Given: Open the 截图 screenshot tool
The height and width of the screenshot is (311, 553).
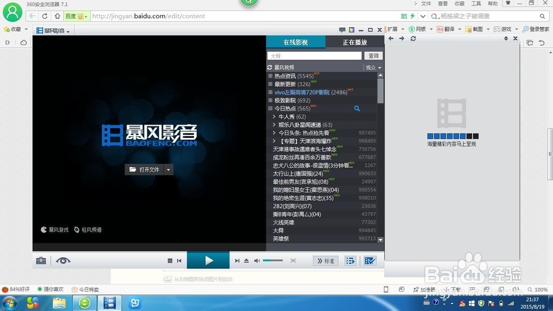Looking at the screenshot, I should tap(474, 29).
